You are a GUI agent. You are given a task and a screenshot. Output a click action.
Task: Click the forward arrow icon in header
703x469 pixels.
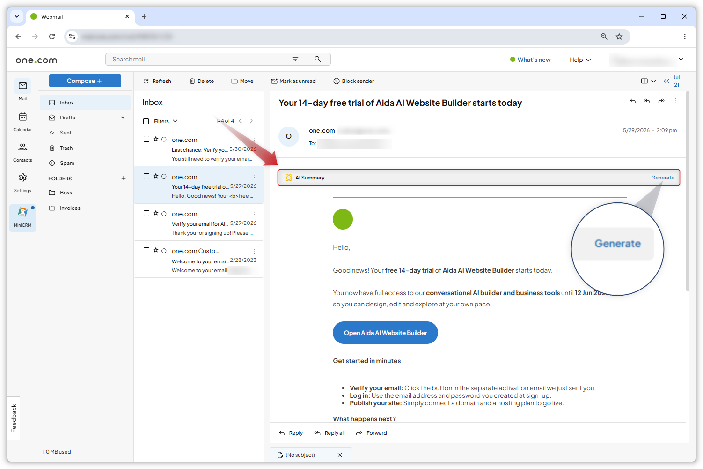point(661,101)
